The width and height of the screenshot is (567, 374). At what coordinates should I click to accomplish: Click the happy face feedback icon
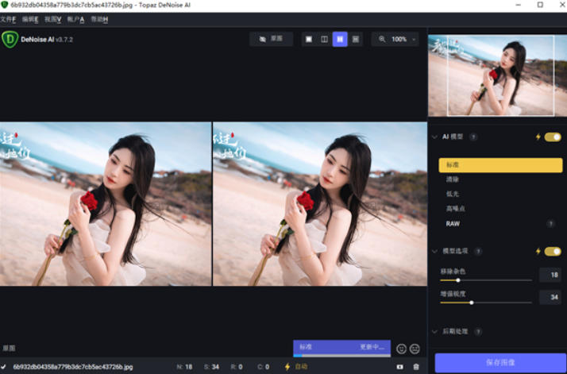coord(401,349)
